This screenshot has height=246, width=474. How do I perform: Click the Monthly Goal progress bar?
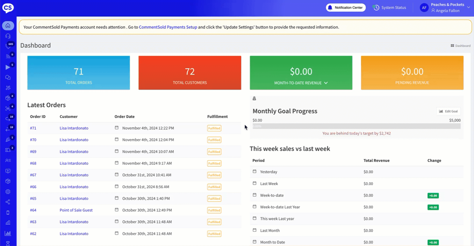tap(356, 126)
